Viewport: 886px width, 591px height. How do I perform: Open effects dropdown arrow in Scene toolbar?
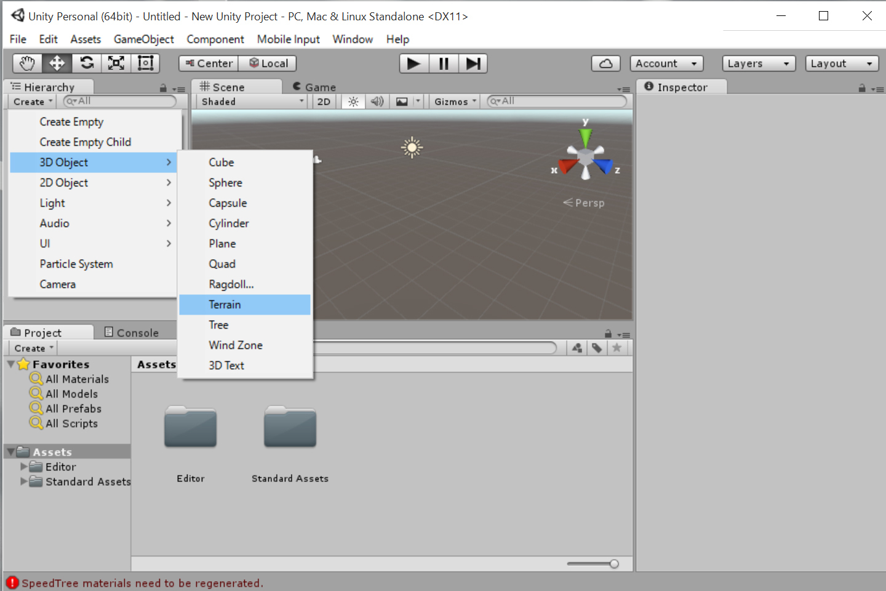tap(418, 102)
